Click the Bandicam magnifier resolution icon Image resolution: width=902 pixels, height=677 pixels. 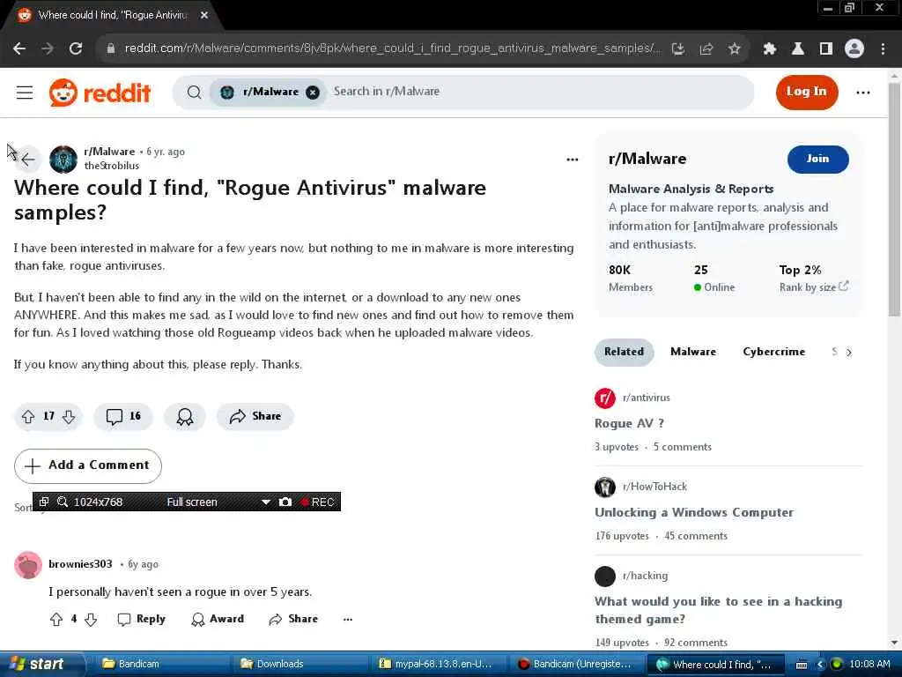point(63,502)
